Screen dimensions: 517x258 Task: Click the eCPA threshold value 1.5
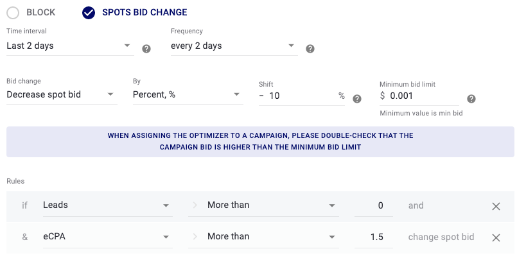click(374, 237)
